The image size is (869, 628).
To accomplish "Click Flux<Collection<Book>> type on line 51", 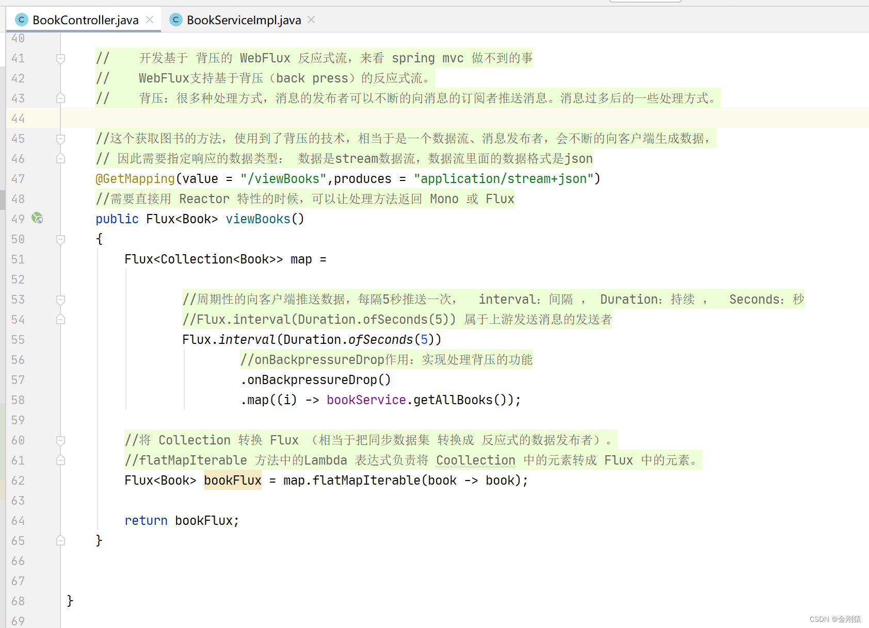I will [204, 259].
